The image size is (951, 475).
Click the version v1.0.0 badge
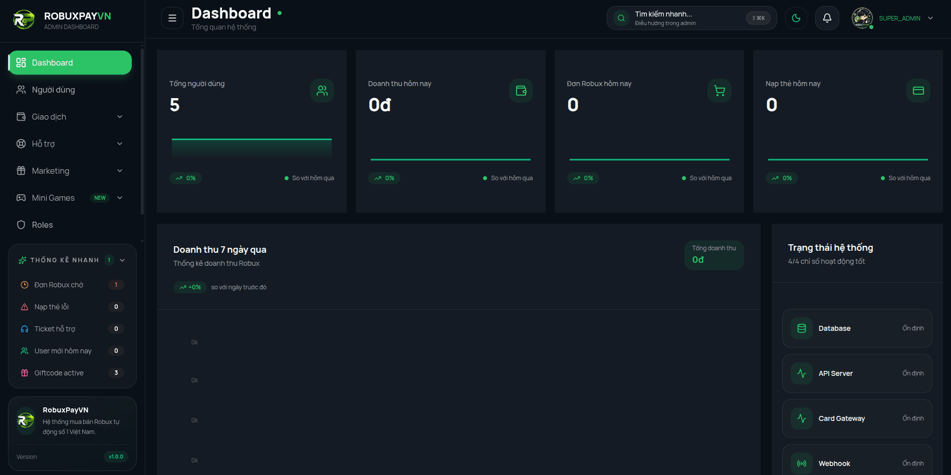point(116,456)
